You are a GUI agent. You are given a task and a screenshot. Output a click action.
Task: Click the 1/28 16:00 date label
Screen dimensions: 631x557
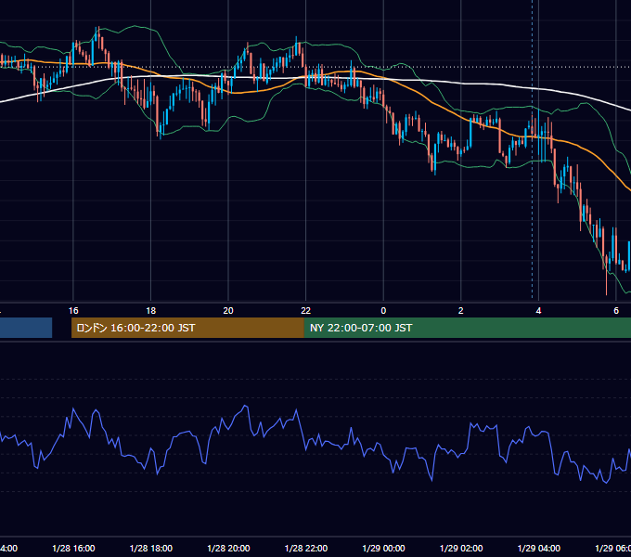(73, 548)
